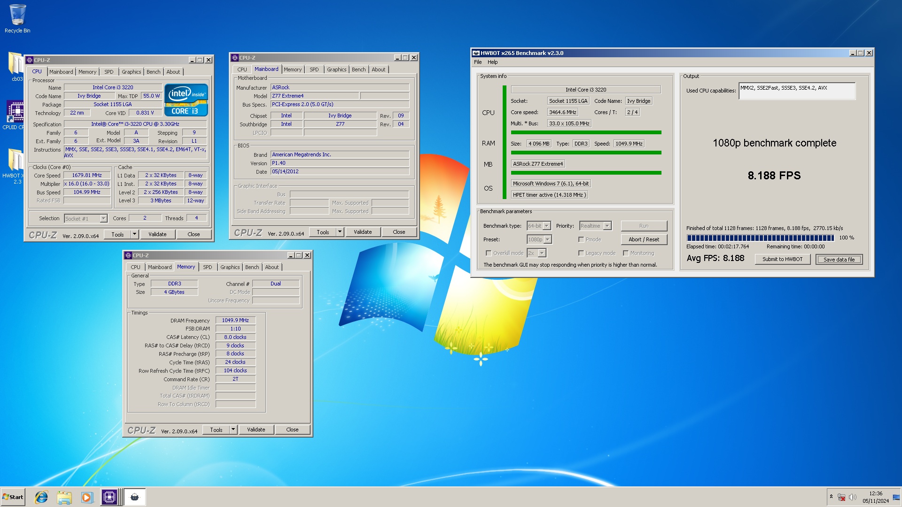
Task: Expand Tools arrow in the CPU-Z CPU window
Action: pos(134,234)
